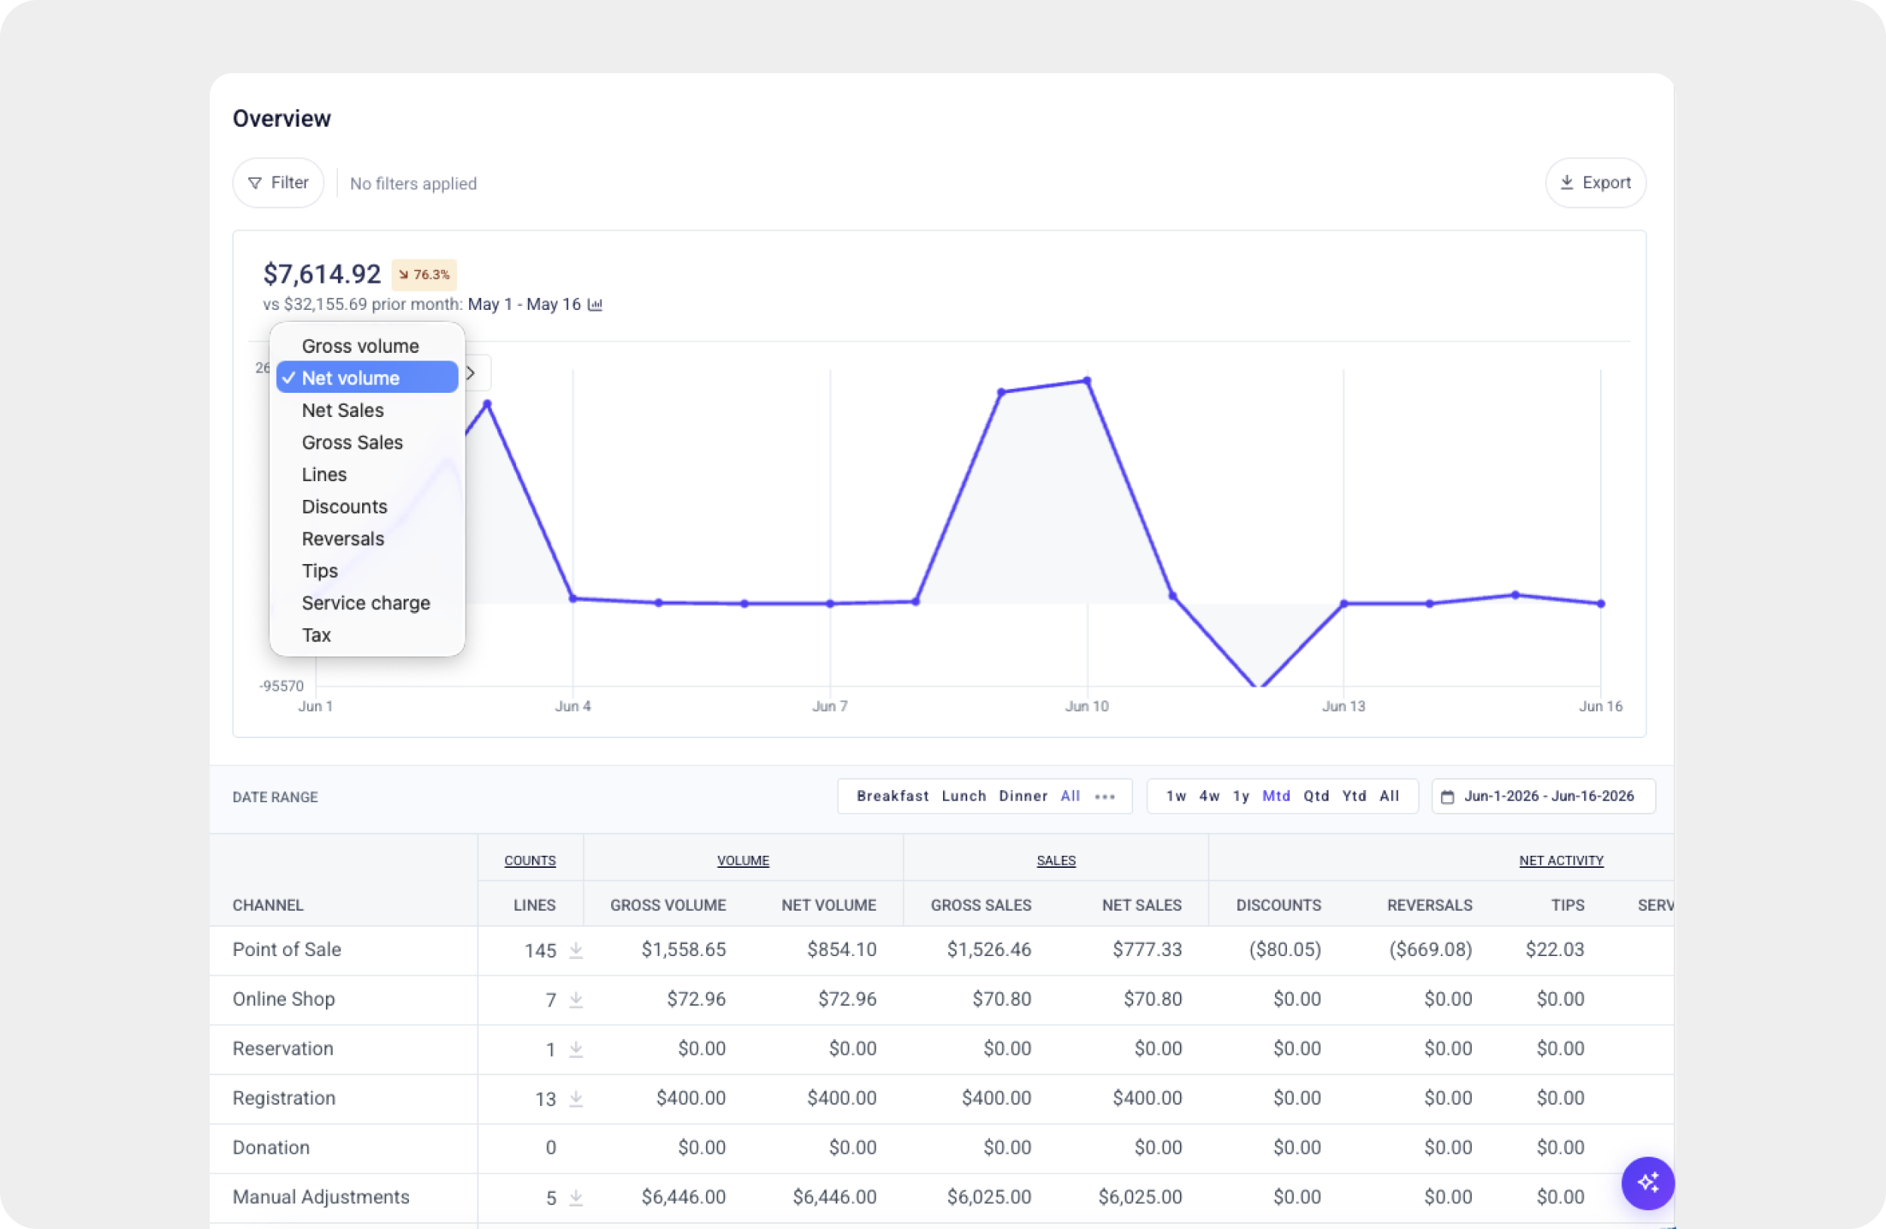1886x1229 pixels.
Task: Click the Online Shop channel row
Action: pyautogui.click(x=941, y=999)
